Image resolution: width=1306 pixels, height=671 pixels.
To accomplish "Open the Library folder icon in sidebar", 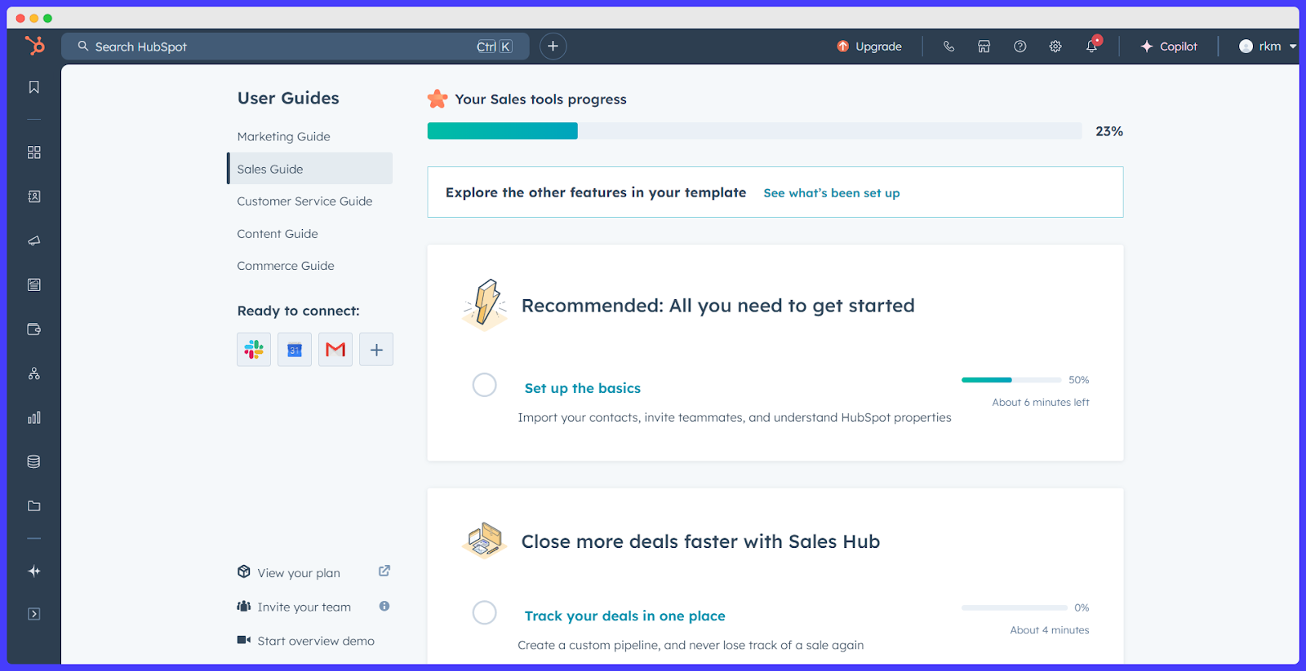I will 34,505.
